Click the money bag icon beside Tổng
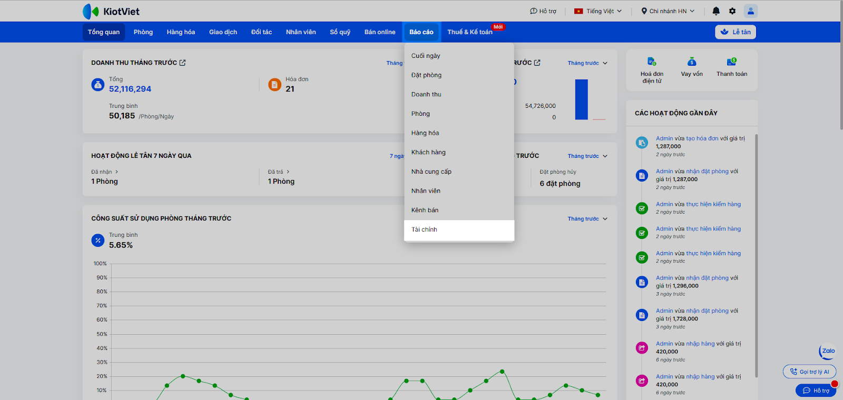 (x=98, y=84)
